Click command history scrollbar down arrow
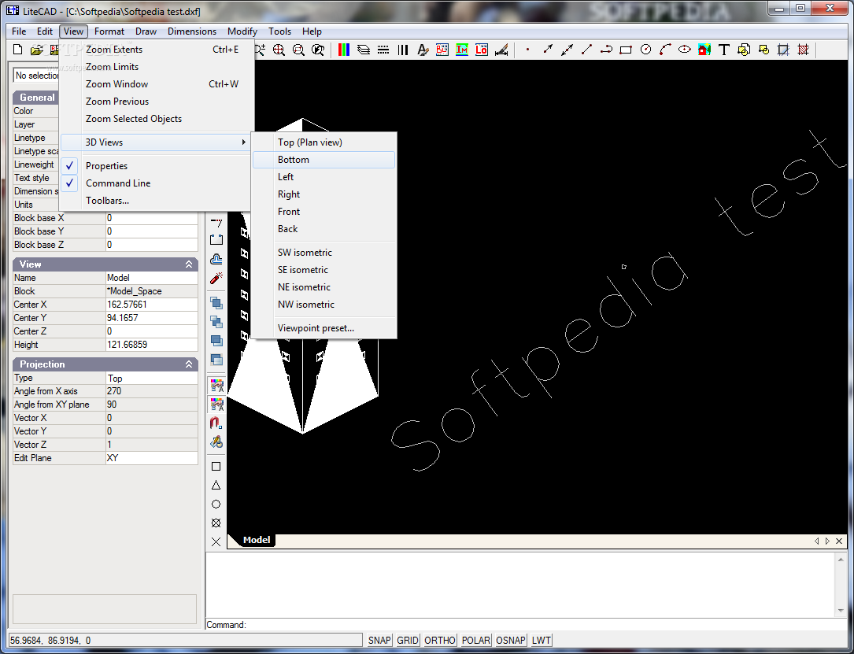The image size is (854, 654). pos(841,611)
